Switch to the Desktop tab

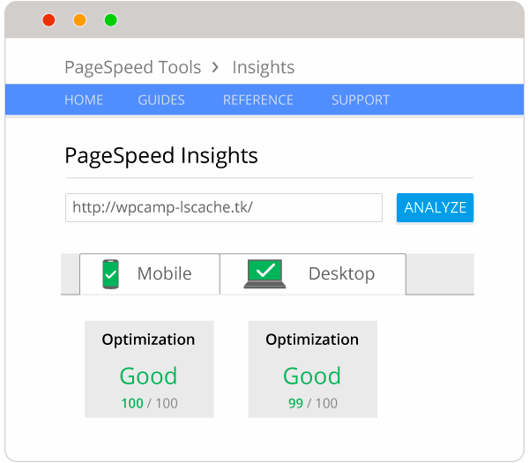click(x=313, y=274)
